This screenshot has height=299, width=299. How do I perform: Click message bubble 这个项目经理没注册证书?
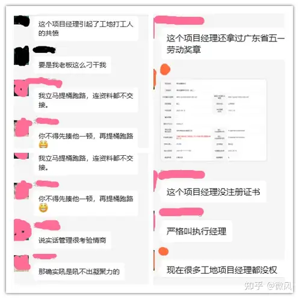click(x=214, y=192)
